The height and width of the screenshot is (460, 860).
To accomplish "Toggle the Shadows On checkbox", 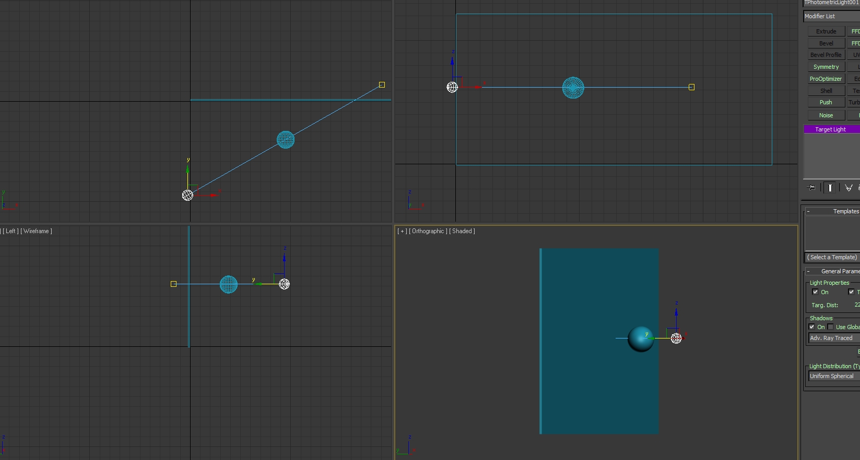I will 811,327.
